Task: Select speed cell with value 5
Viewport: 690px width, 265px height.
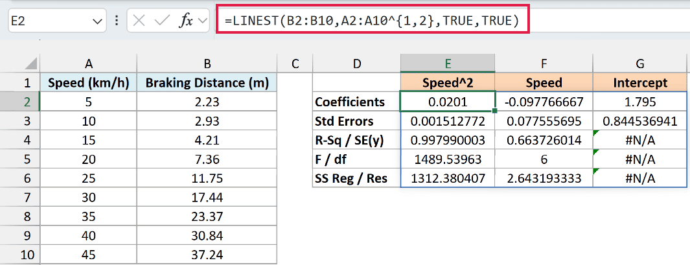Action: [89, 102]
